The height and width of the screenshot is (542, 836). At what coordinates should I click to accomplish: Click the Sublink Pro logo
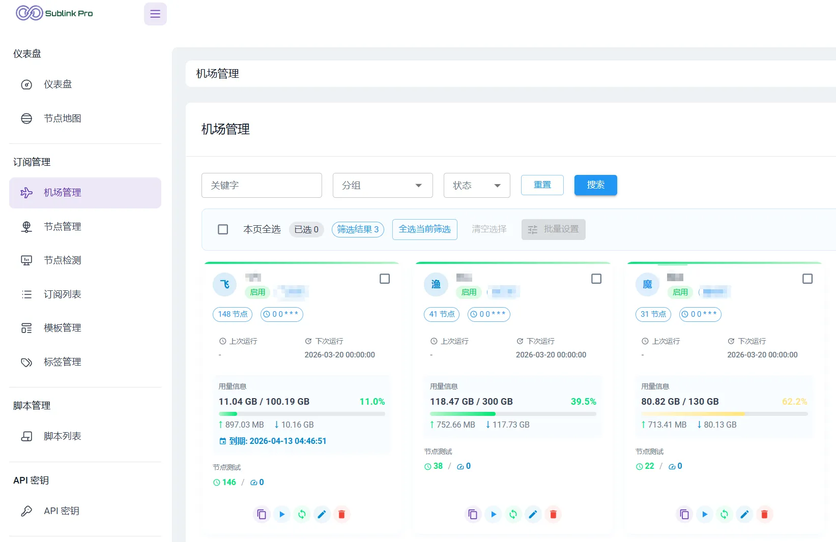pyautogui.click(x=54, y=13)
